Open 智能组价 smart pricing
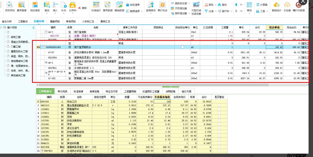 277,7
